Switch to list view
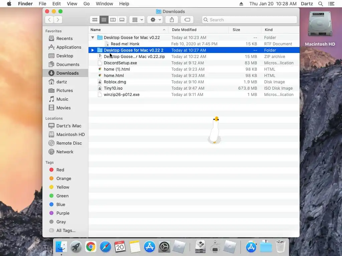Screen dimensions: 342x256 tap(104, 20)
